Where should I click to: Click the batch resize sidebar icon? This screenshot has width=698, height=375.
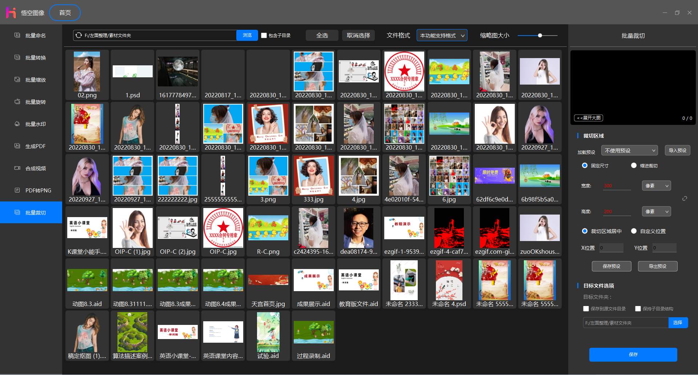17,80
